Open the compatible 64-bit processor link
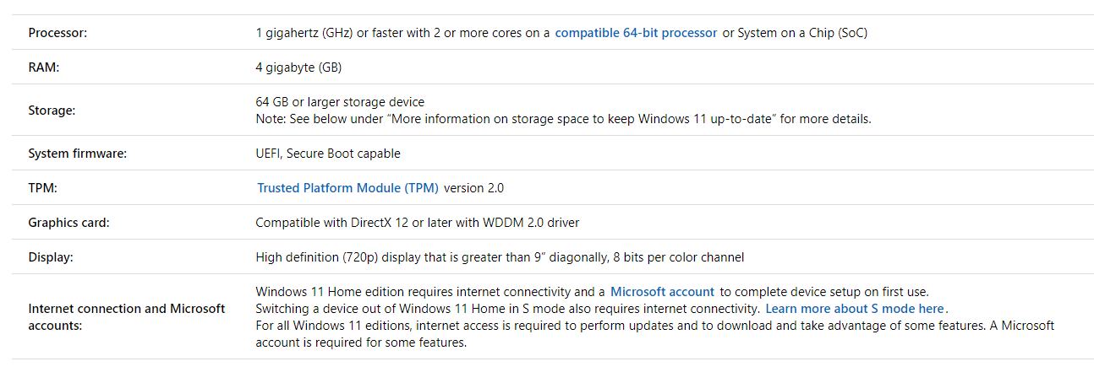This screenshot has width=1094, height=383. pos(636,33)
